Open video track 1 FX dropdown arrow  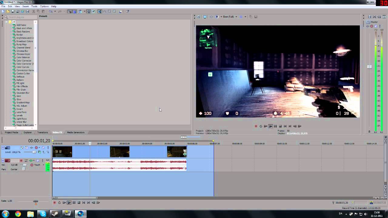[39, 147]
